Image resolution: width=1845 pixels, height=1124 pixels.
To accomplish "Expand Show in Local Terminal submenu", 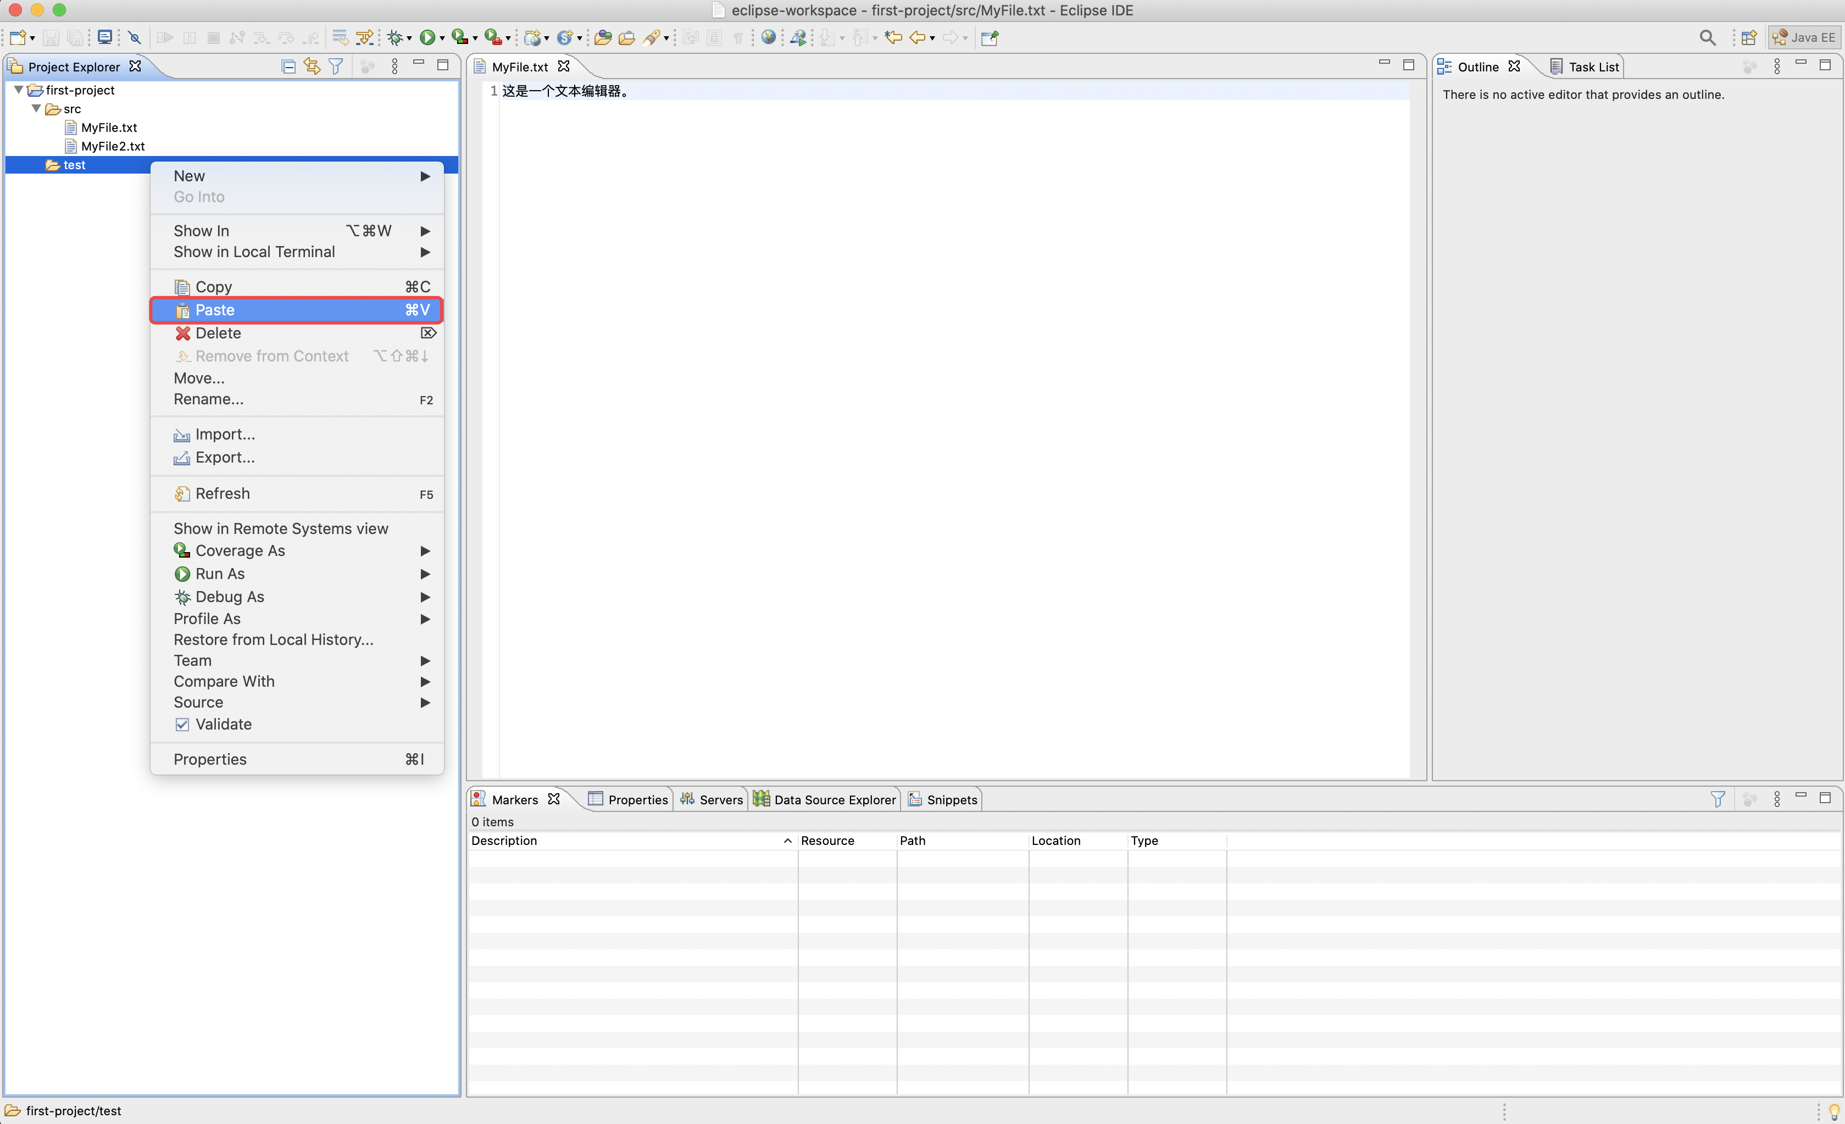I will (x=298, y=252).
